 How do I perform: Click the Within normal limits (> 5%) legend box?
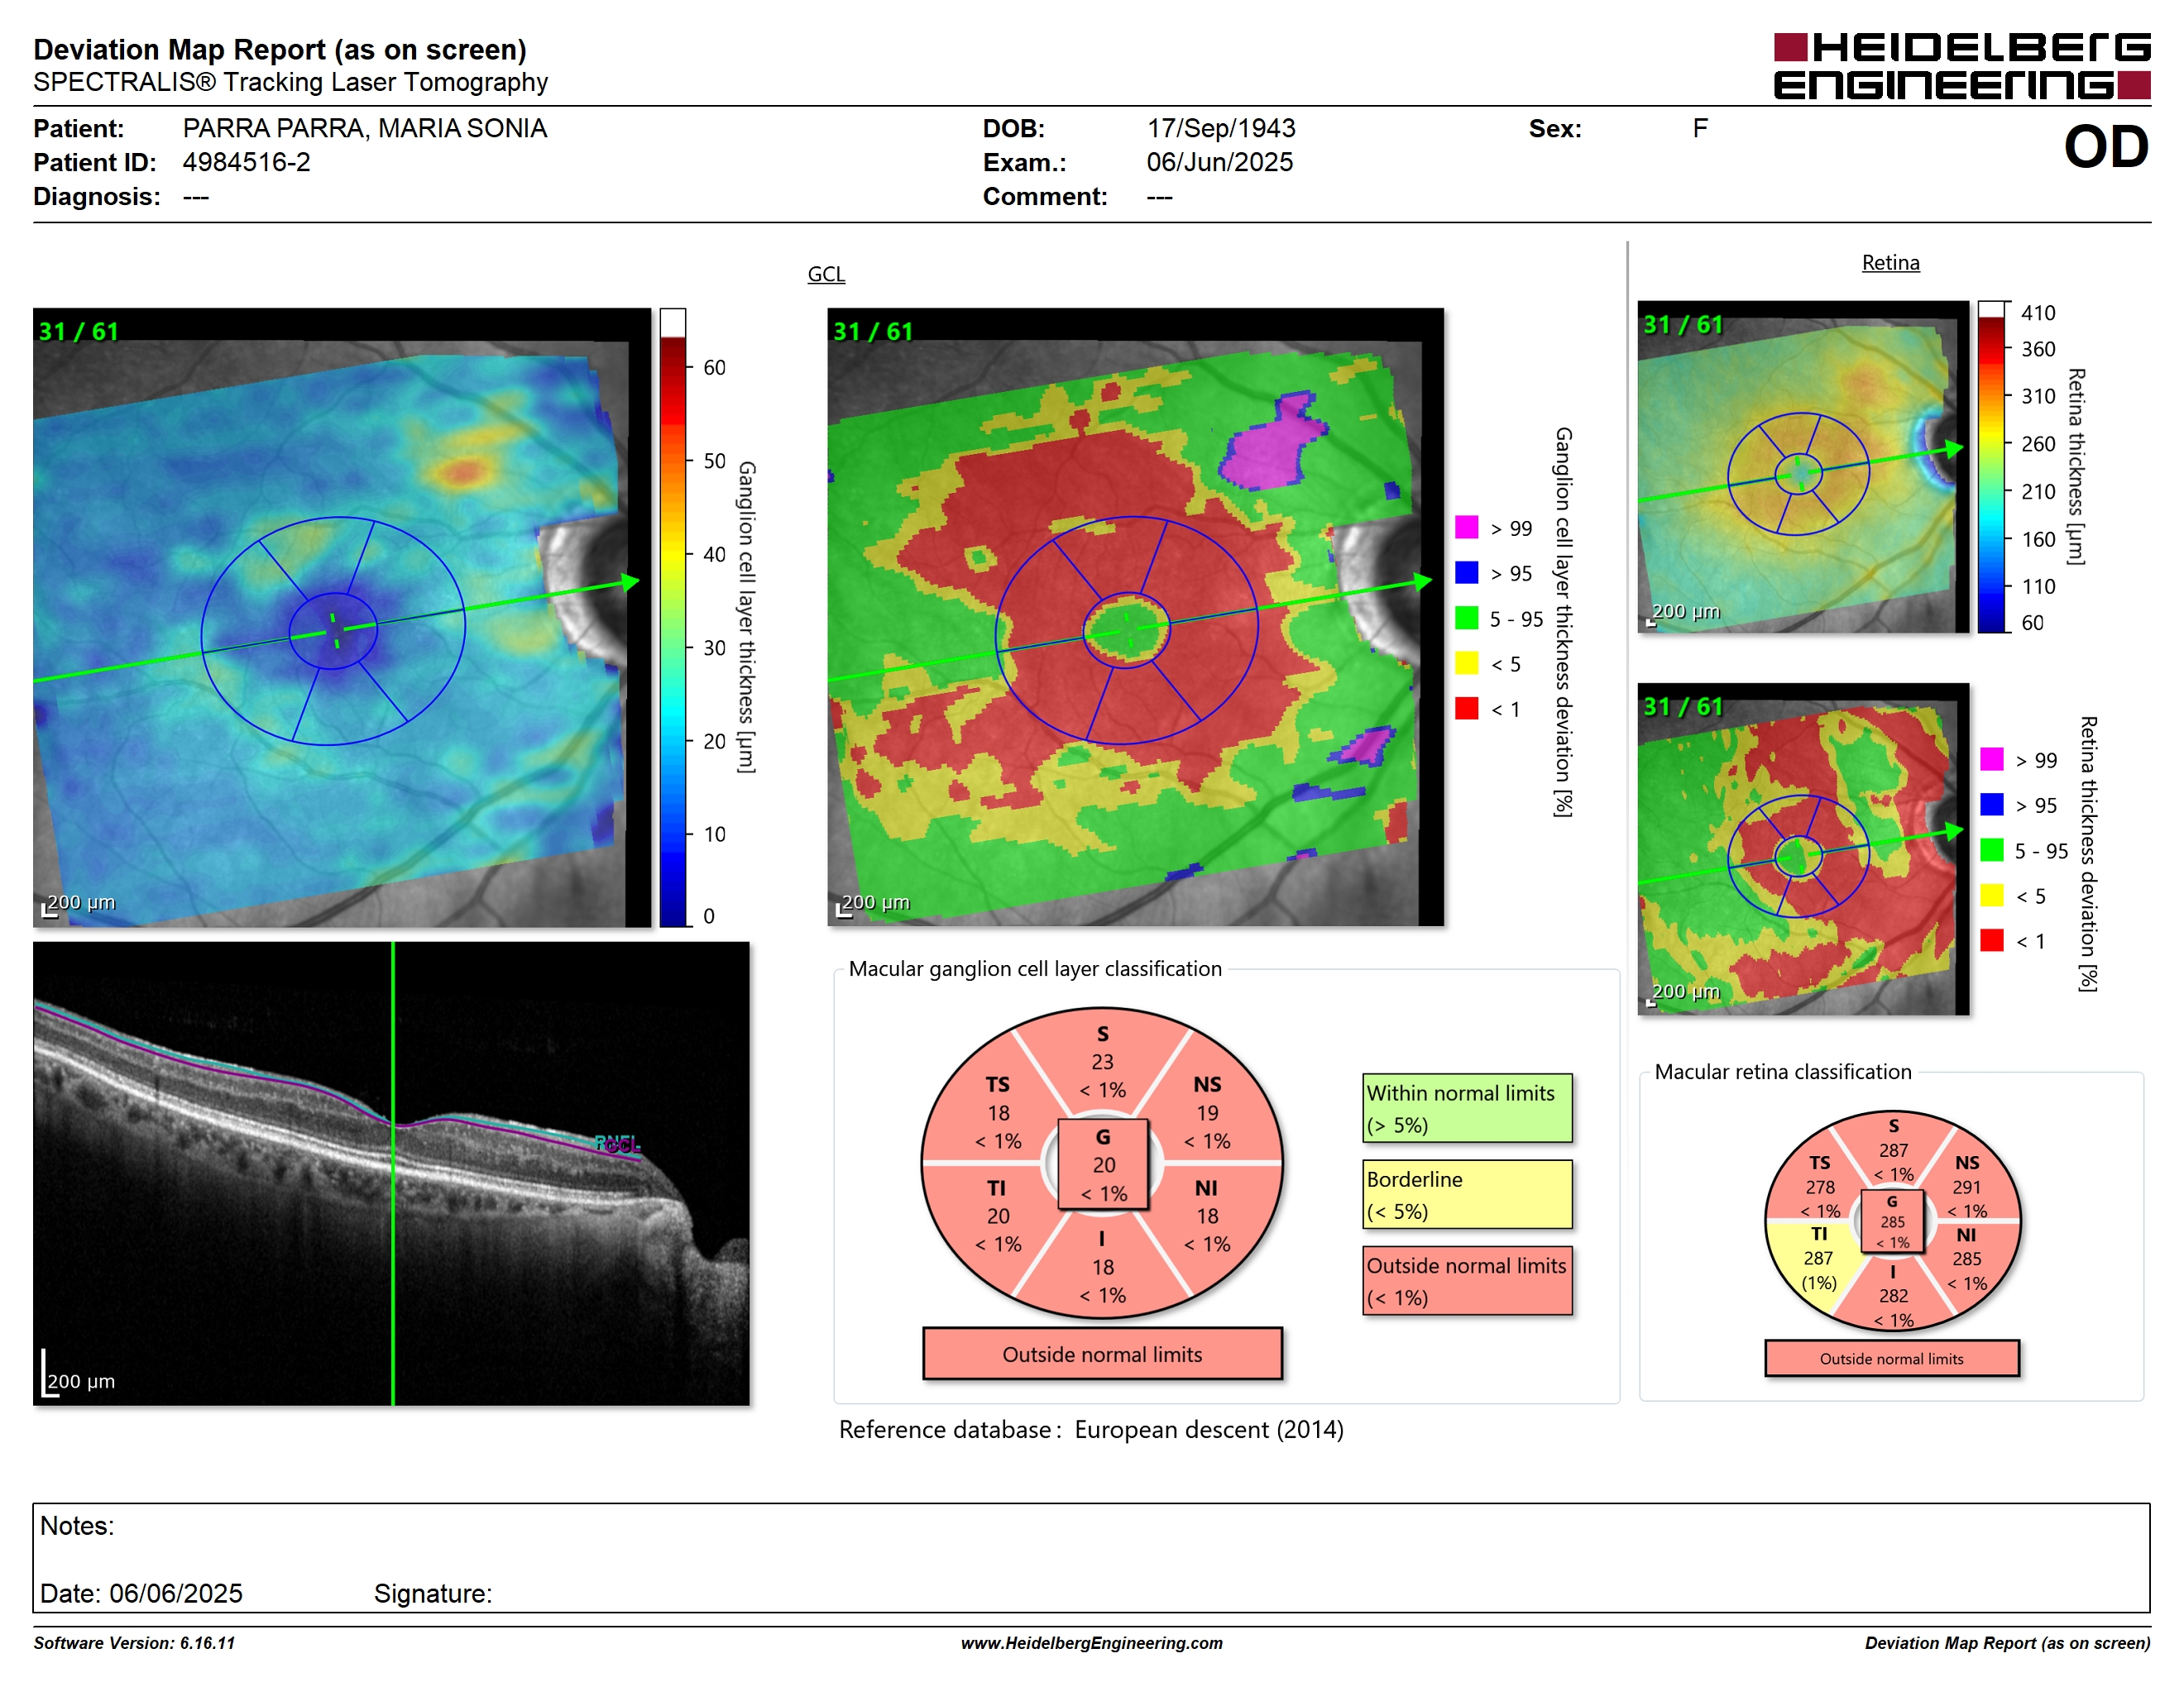tap(1467, 1108)
